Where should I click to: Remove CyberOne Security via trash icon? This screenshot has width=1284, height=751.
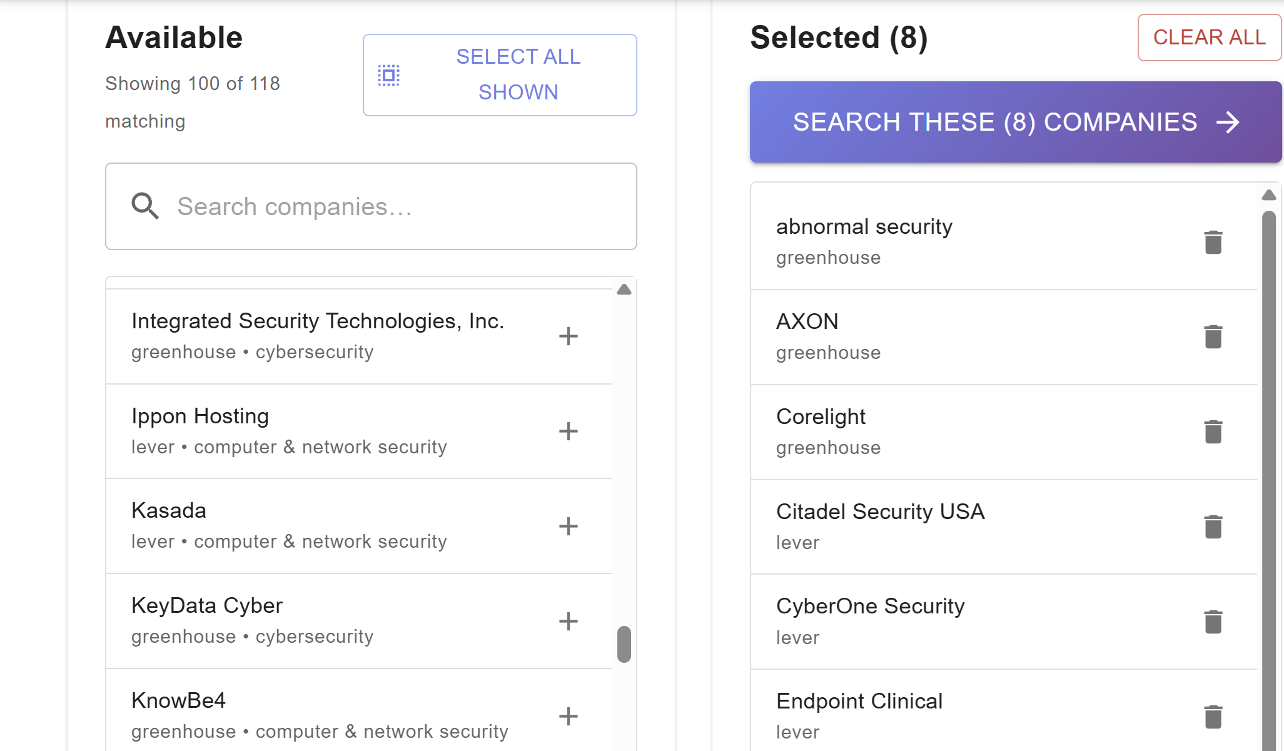point(1213,622)
